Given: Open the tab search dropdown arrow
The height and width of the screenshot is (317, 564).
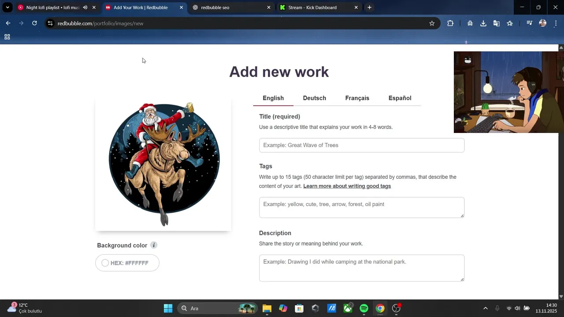Looking at the screenshot, I should 7,7.
